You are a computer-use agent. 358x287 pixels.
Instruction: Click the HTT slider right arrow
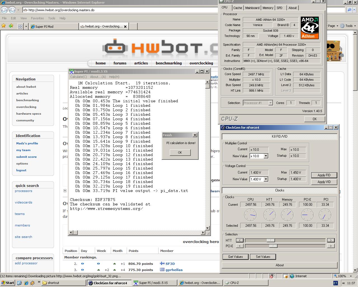pos(331,240)
